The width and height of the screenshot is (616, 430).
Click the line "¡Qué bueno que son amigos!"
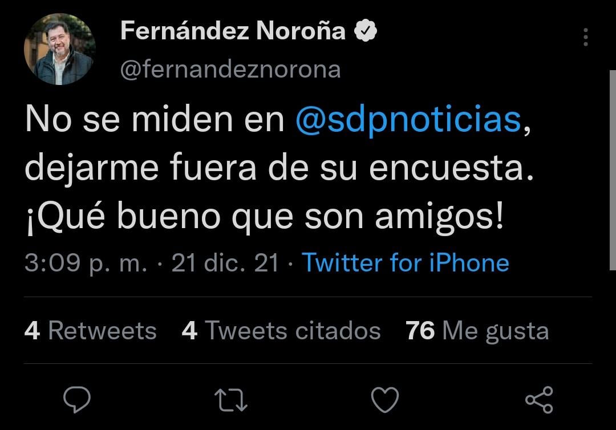pyautogui.click(x=265, y=218)
